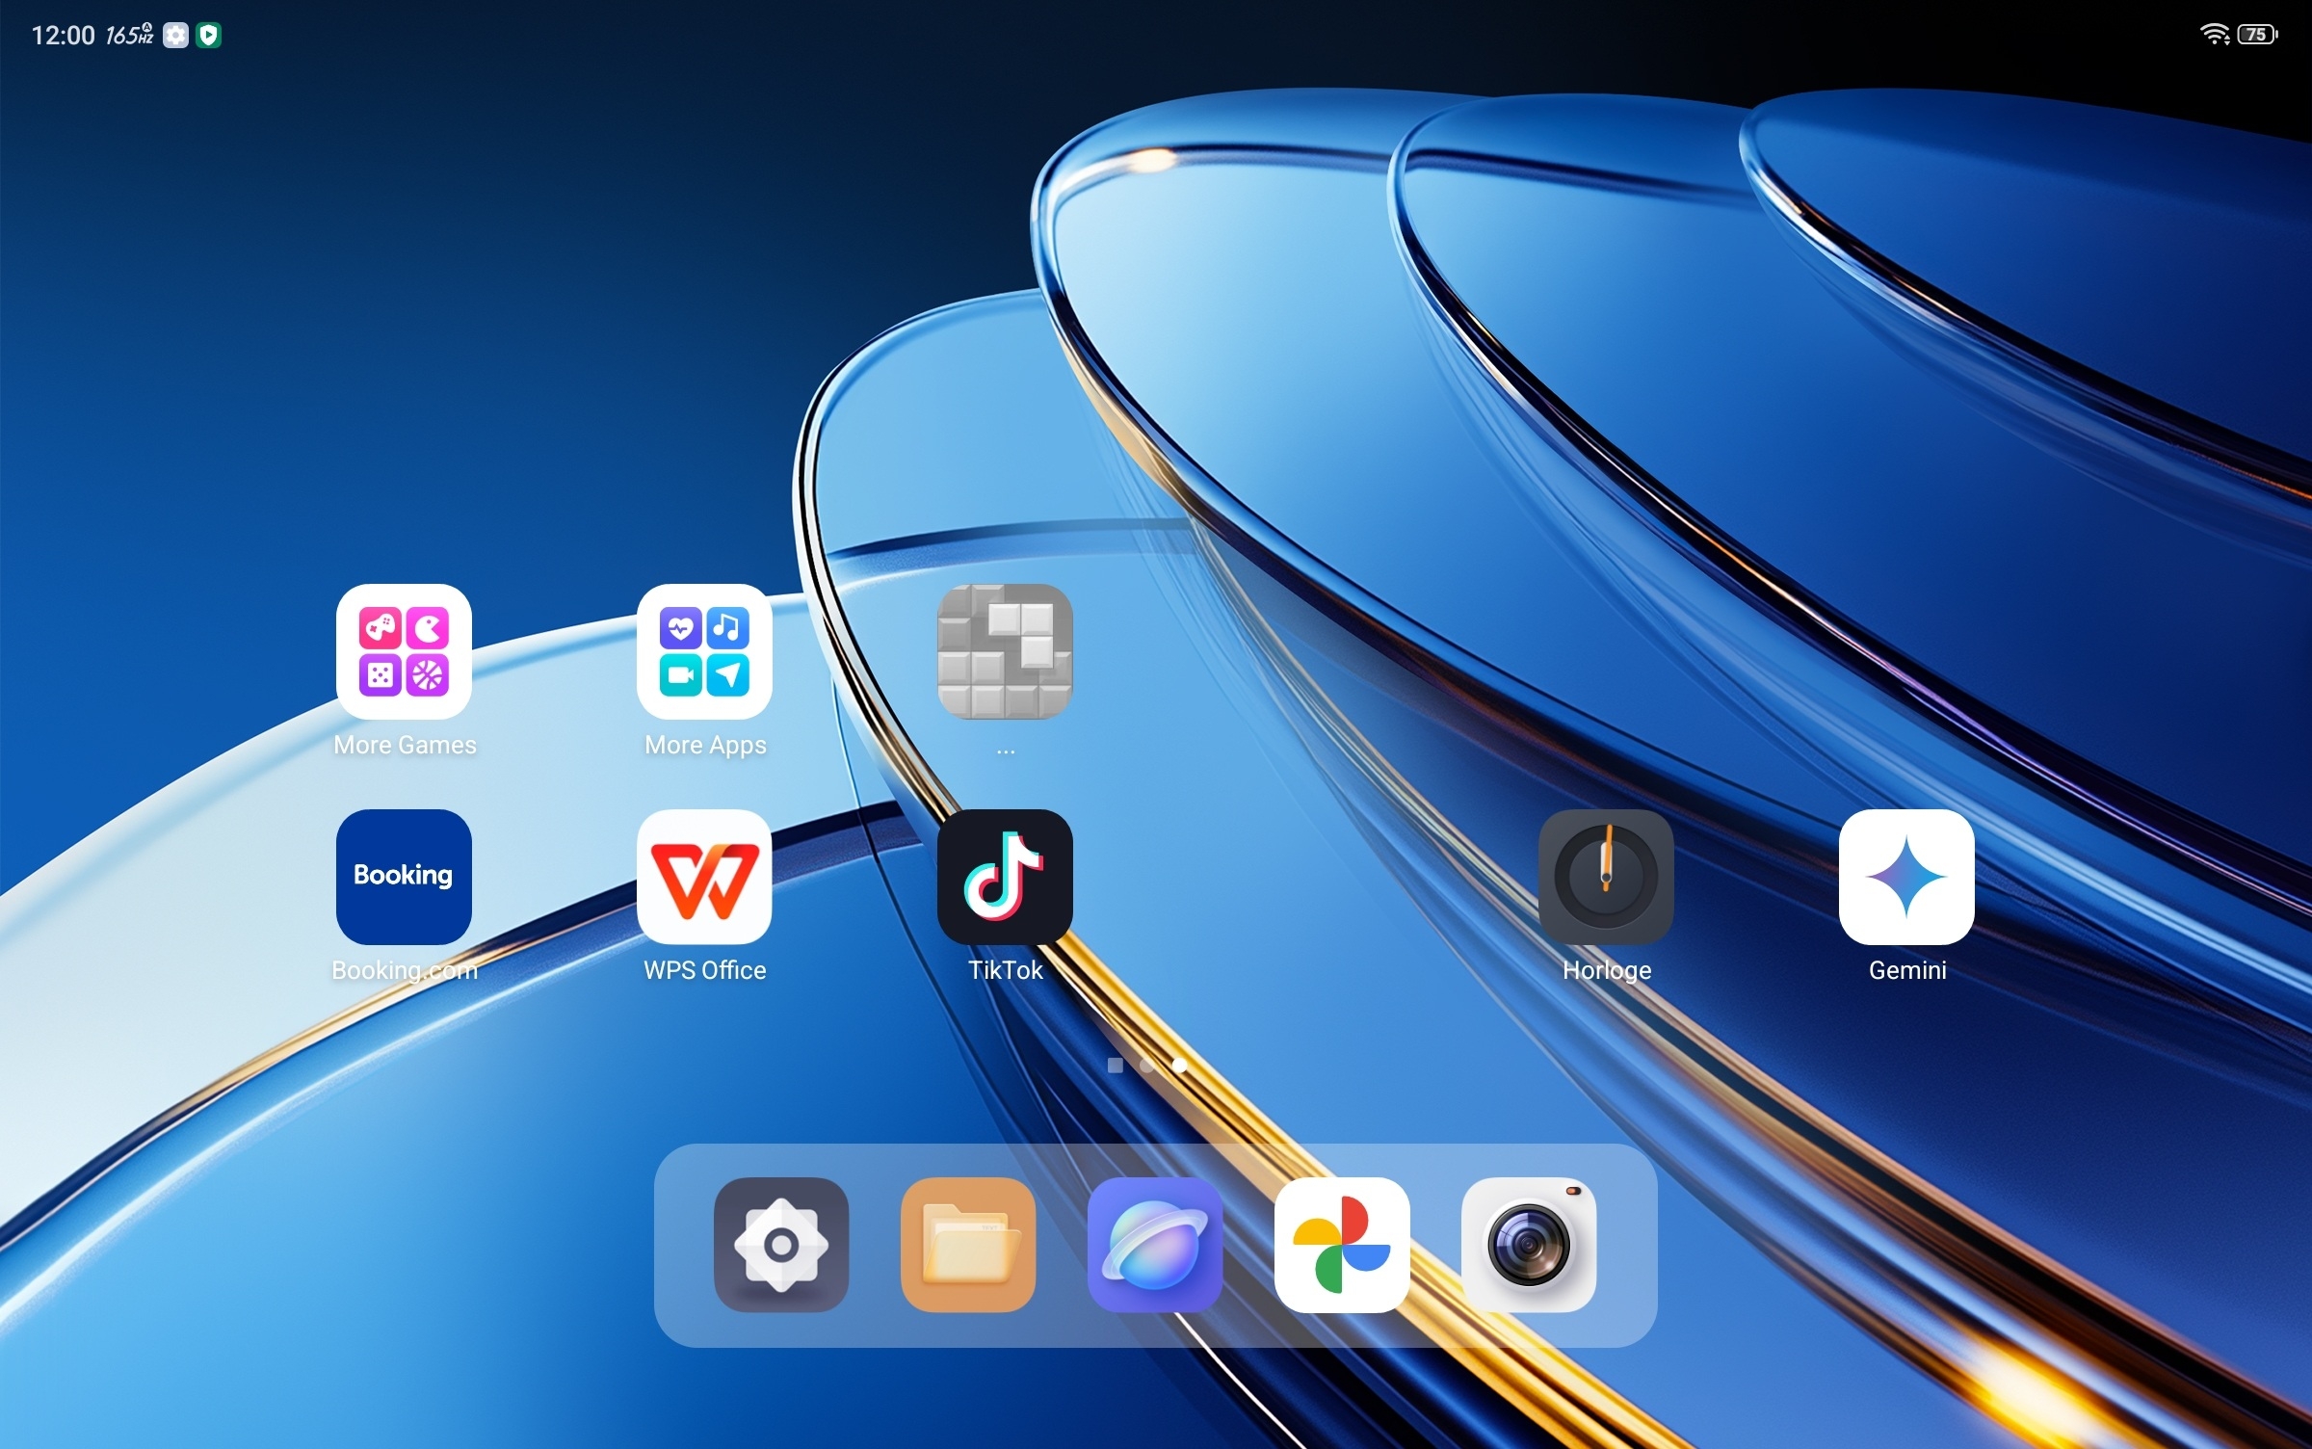Tap the "TikTok" label text
2312x1449 pixels.
coord(1005,970)
